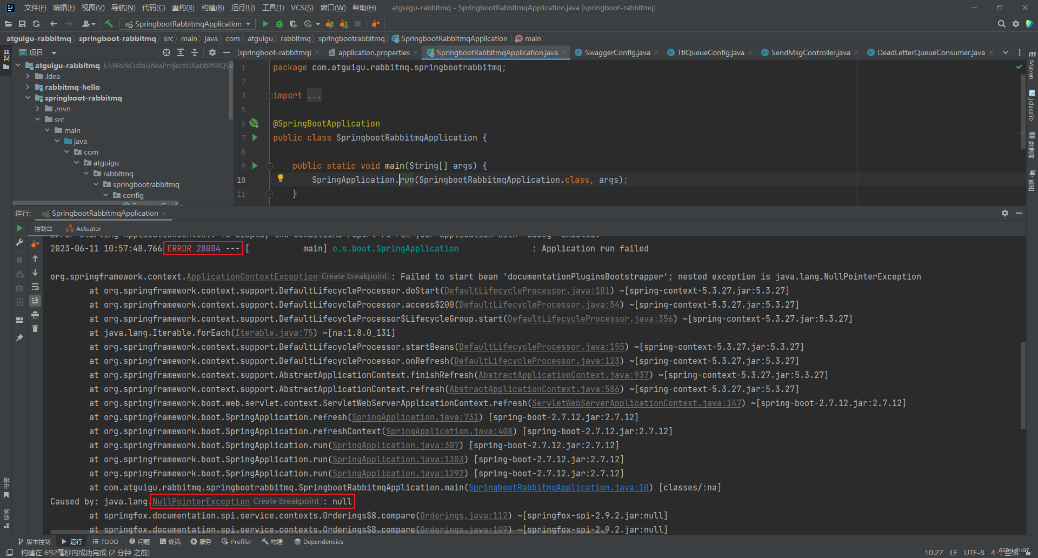Clear console with the trash icon

point(35,329)
